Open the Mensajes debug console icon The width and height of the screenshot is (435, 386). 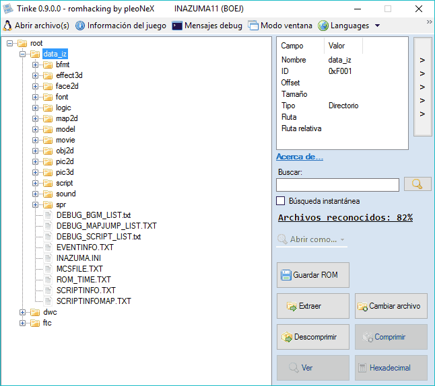click(x=177, y=26)
